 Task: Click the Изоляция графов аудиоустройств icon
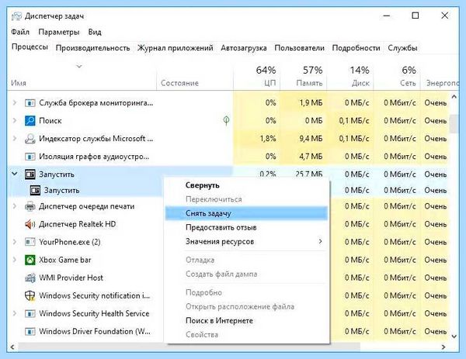coord(30,157)
